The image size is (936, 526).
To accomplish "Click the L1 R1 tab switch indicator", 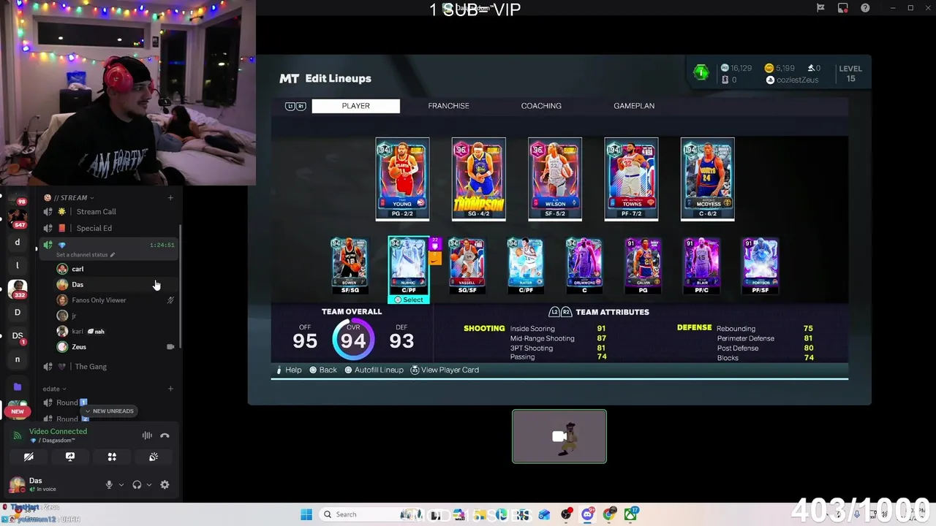I will tap(295, 107).
